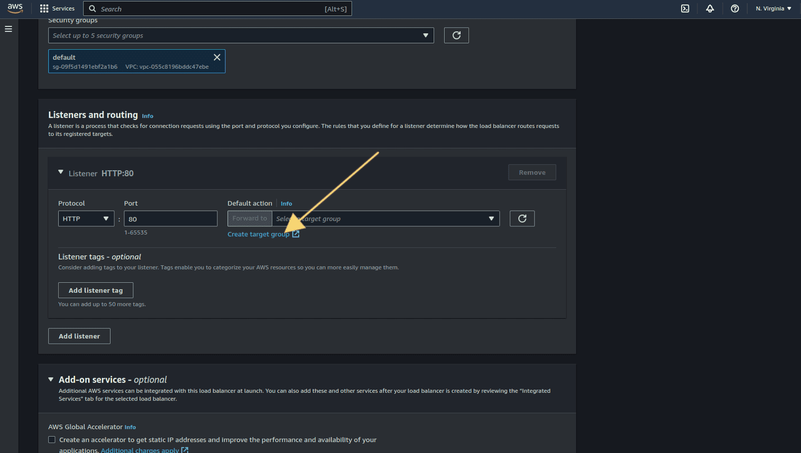Collapse the Add-on services section
801x453 pixels.
coord(51,380)
